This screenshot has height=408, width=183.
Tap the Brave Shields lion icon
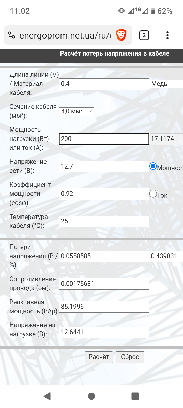pos(121,35)
